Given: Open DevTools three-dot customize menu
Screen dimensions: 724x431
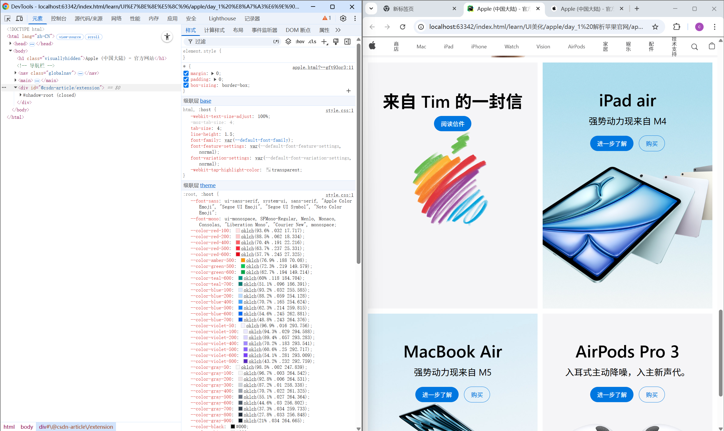Looking at the screenshot, I should 355,18.
